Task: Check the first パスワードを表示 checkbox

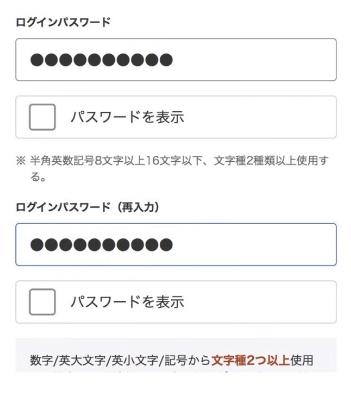Action: point(42,117)
